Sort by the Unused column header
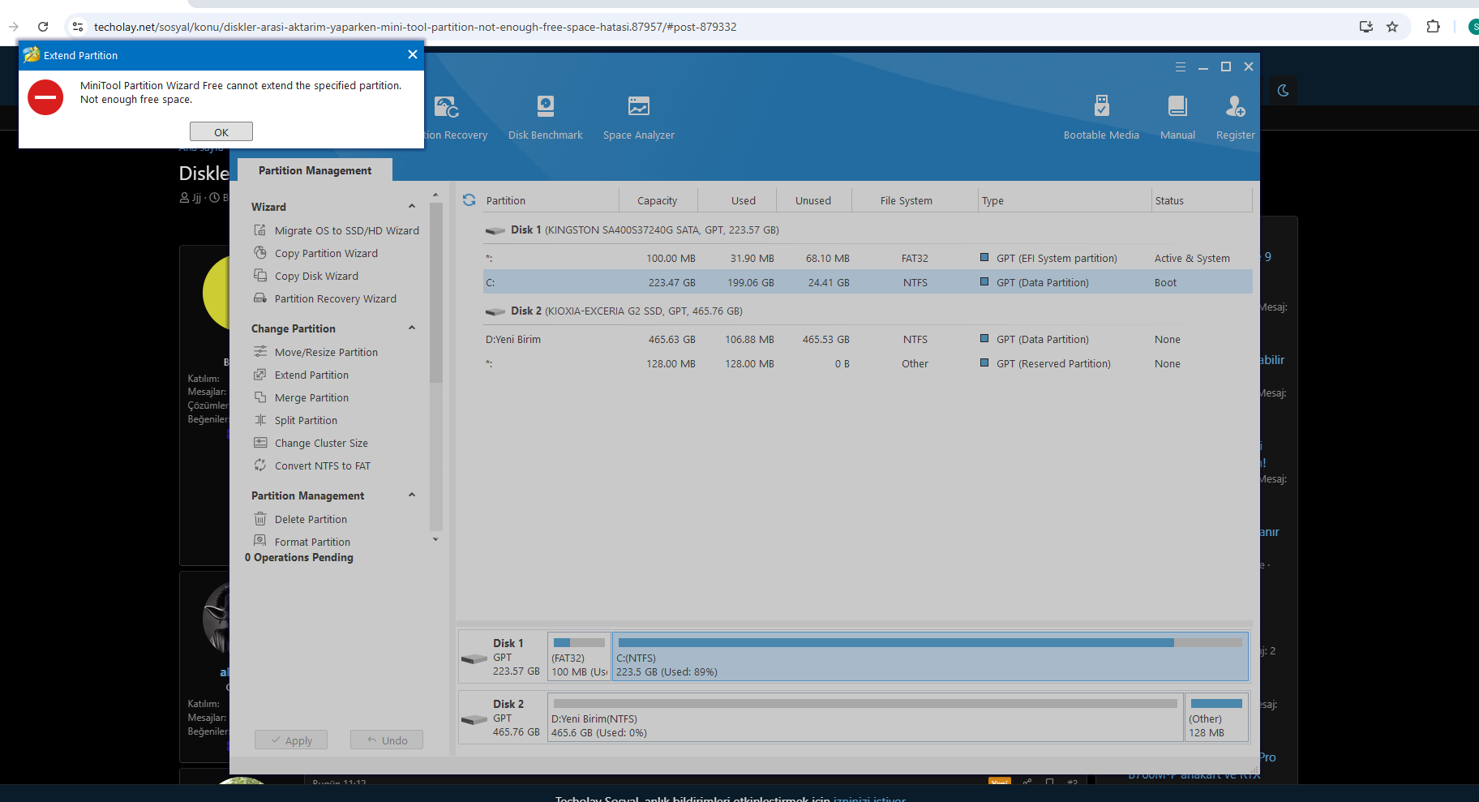Viewport: 1479px width, 802px height. (x=813, y=200)
